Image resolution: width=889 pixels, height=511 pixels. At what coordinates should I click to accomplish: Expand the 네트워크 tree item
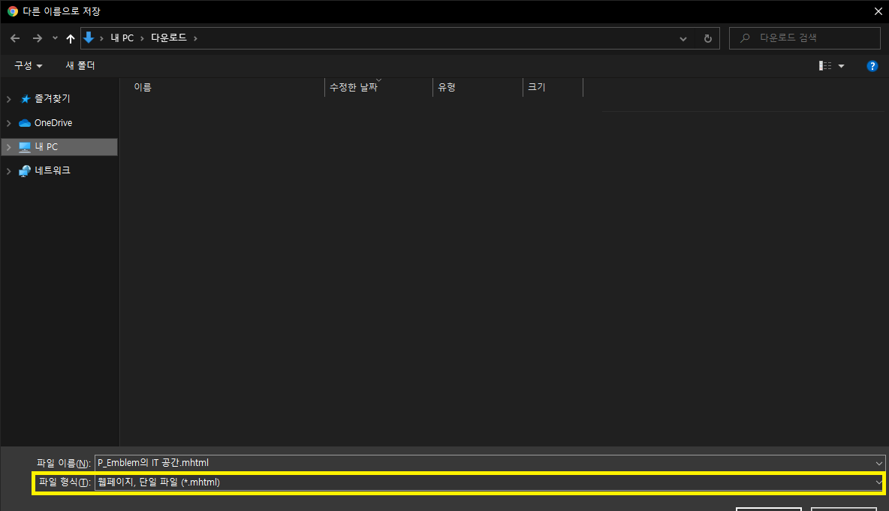pyautogui.click(x=9, y=170)
